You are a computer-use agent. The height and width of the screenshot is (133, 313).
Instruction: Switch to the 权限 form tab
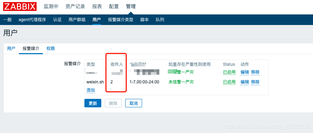[x=51, y=48]
